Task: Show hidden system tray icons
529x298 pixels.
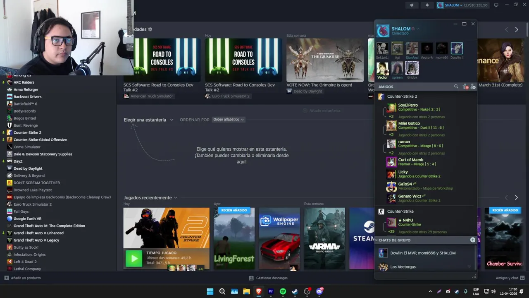Action: (x=430, y=291)
